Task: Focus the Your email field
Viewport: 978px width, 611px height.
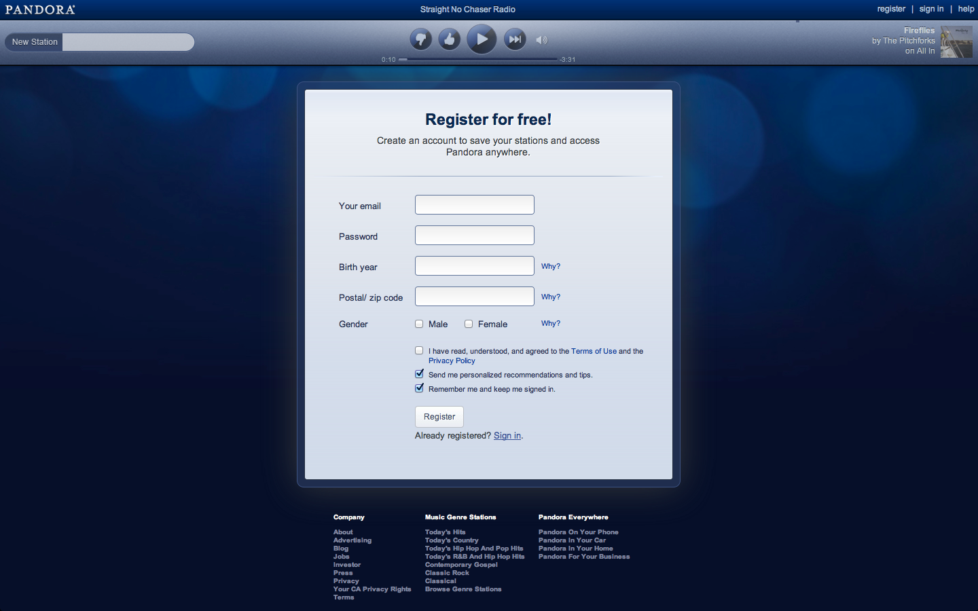Action: click(475, 205)
